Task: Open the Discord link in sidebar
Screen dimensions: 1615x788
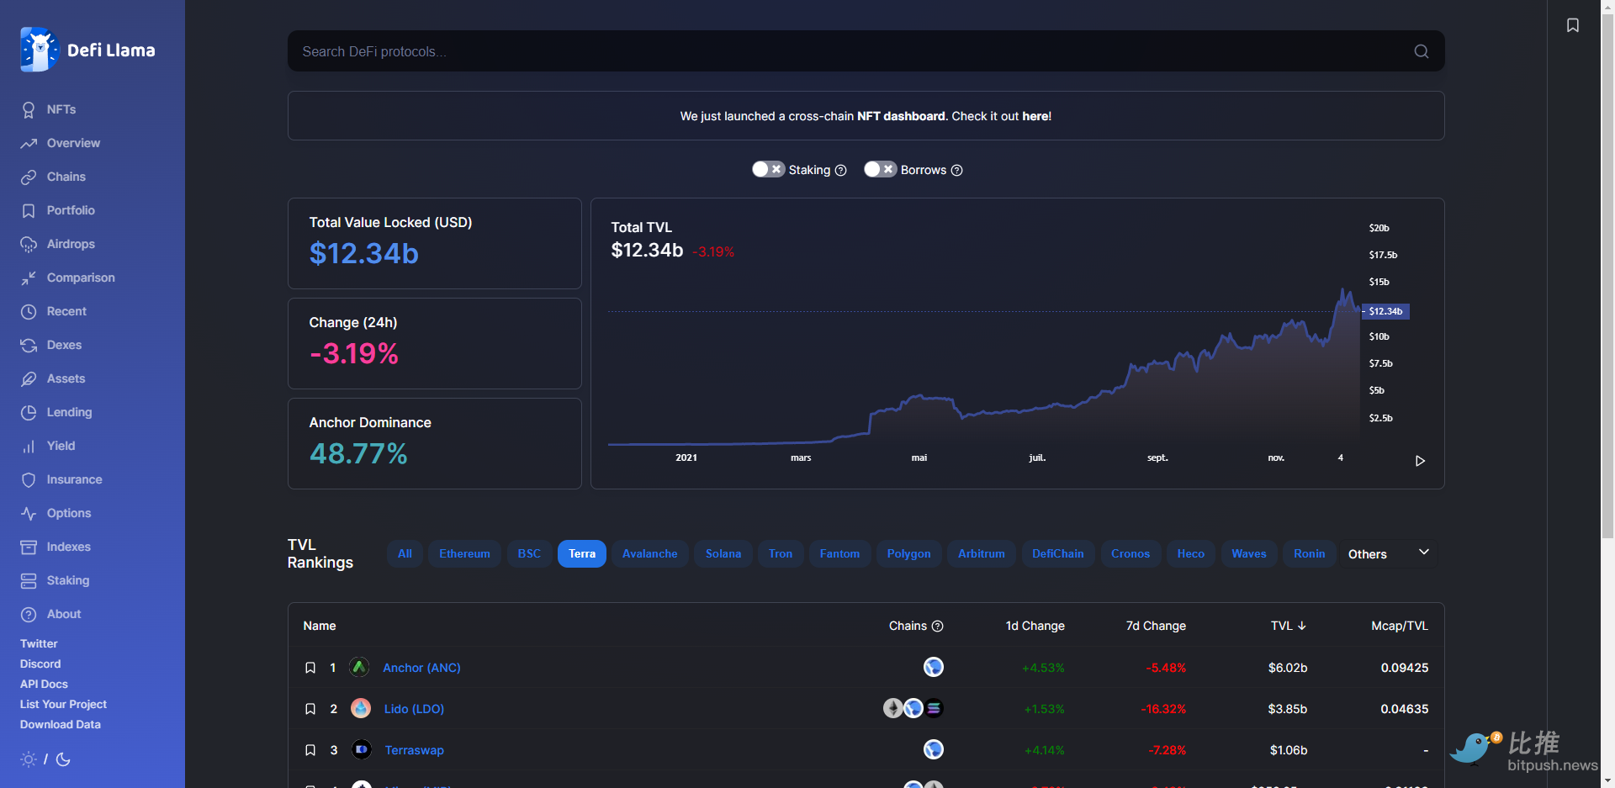Action: coord(40,664)
